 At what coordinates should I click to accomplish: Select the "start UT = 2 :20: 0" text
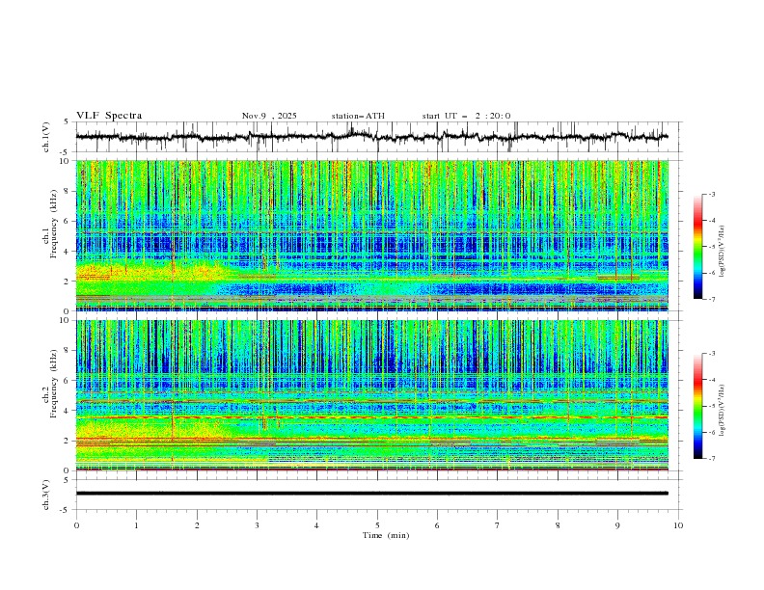(x=466, y=116)
